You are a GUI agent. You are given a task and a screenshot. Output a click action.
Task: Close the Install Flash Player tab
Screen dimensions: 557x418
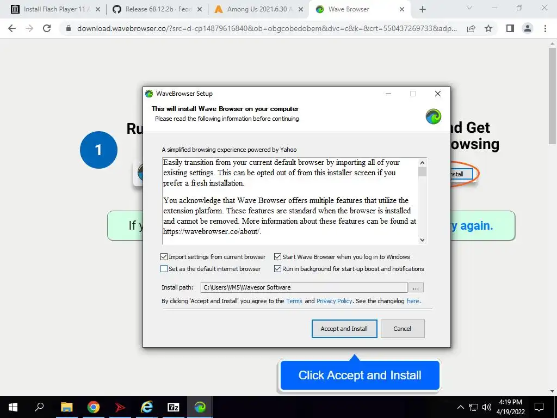[98, 10]
